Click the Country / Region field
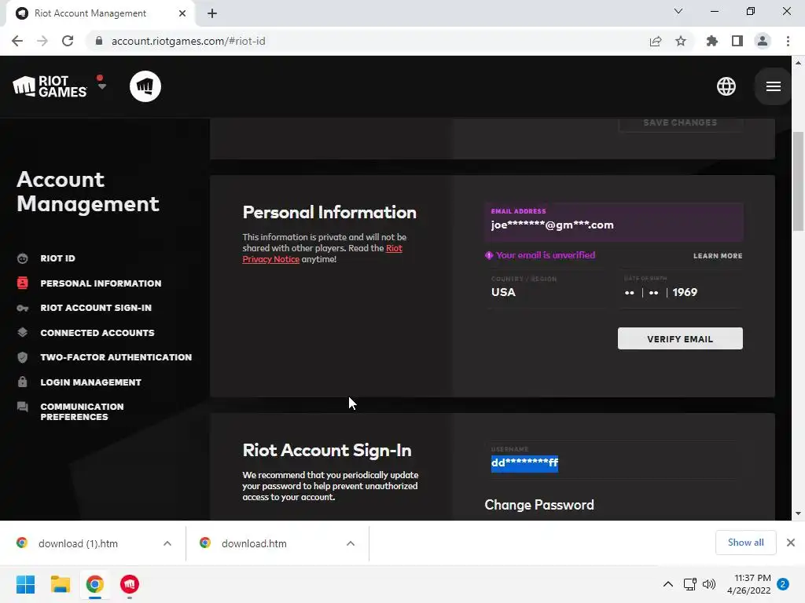The image size is (805, 603). click(x=546, y=289)
